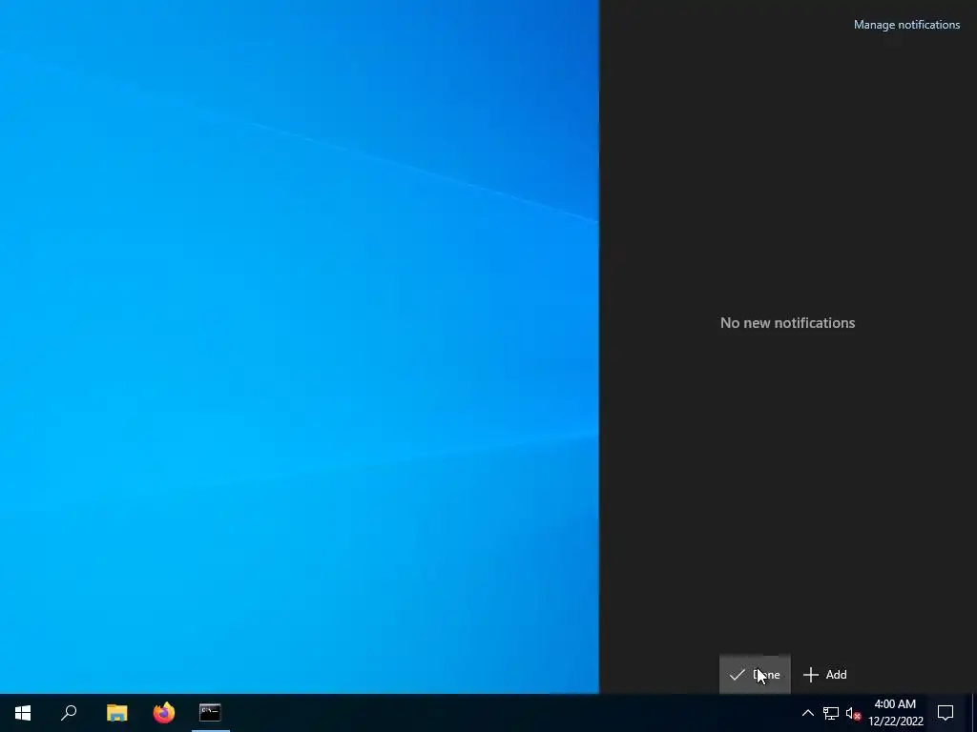
Task: Click the Show desktop sliver
Action: coord(974,713)
